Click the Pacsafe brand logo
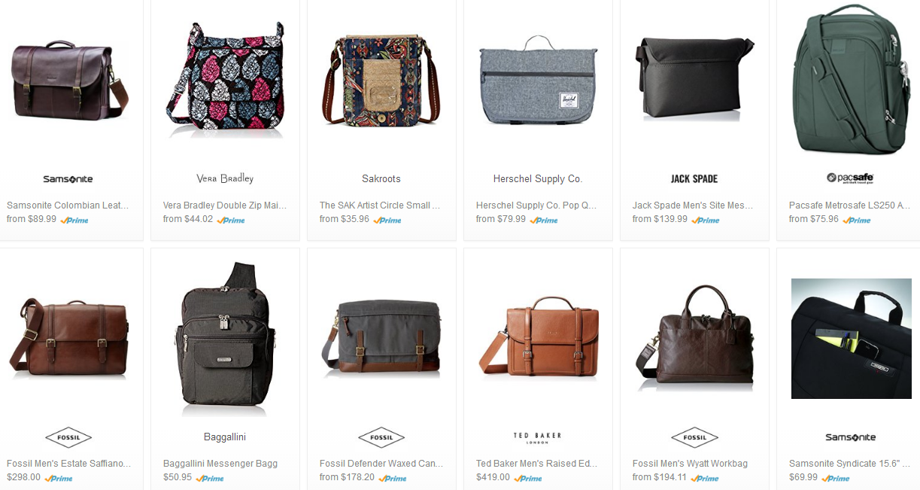Screen dimensions: 920x490 850,178
